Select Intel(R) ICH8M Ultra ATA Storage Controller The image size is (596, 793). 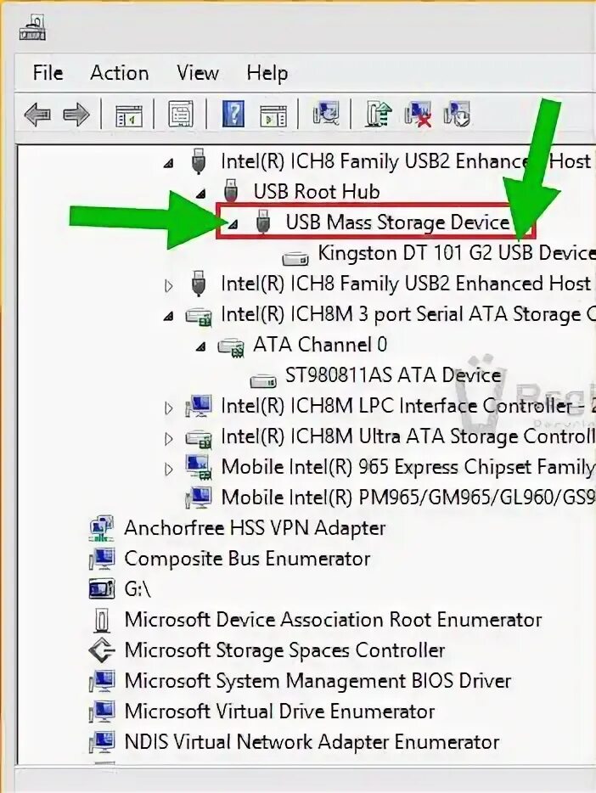(408, 436)
